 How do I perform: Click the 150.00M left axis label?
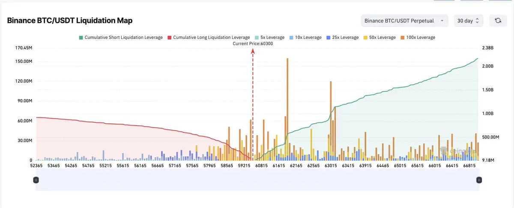24,62
